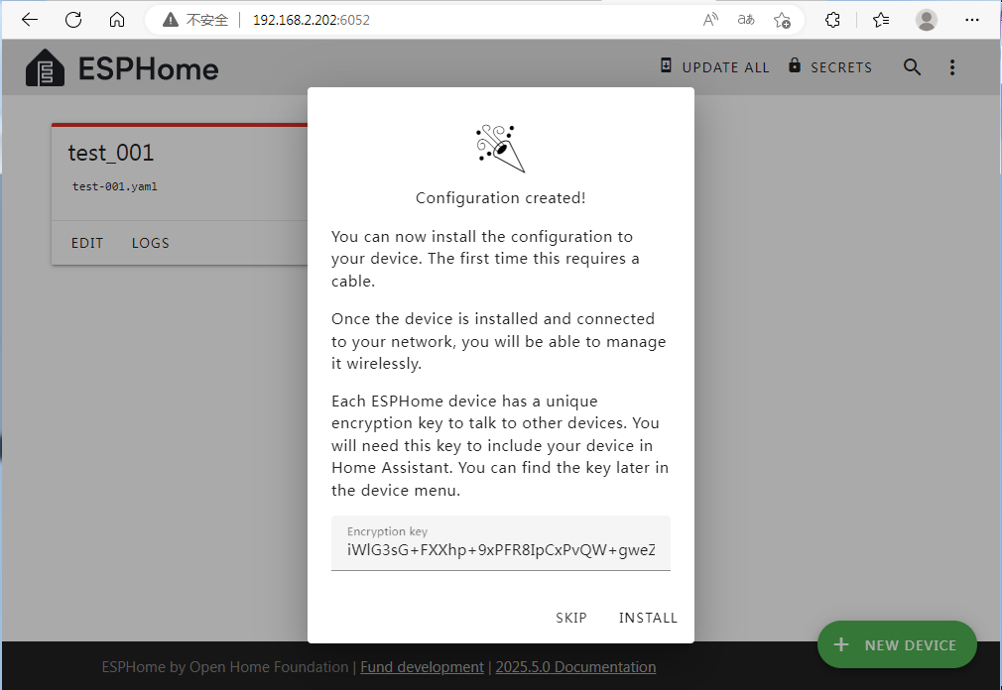1002x690 pixels.
Task: View LOGS for test_001 device
Action: tap(151, 243)
